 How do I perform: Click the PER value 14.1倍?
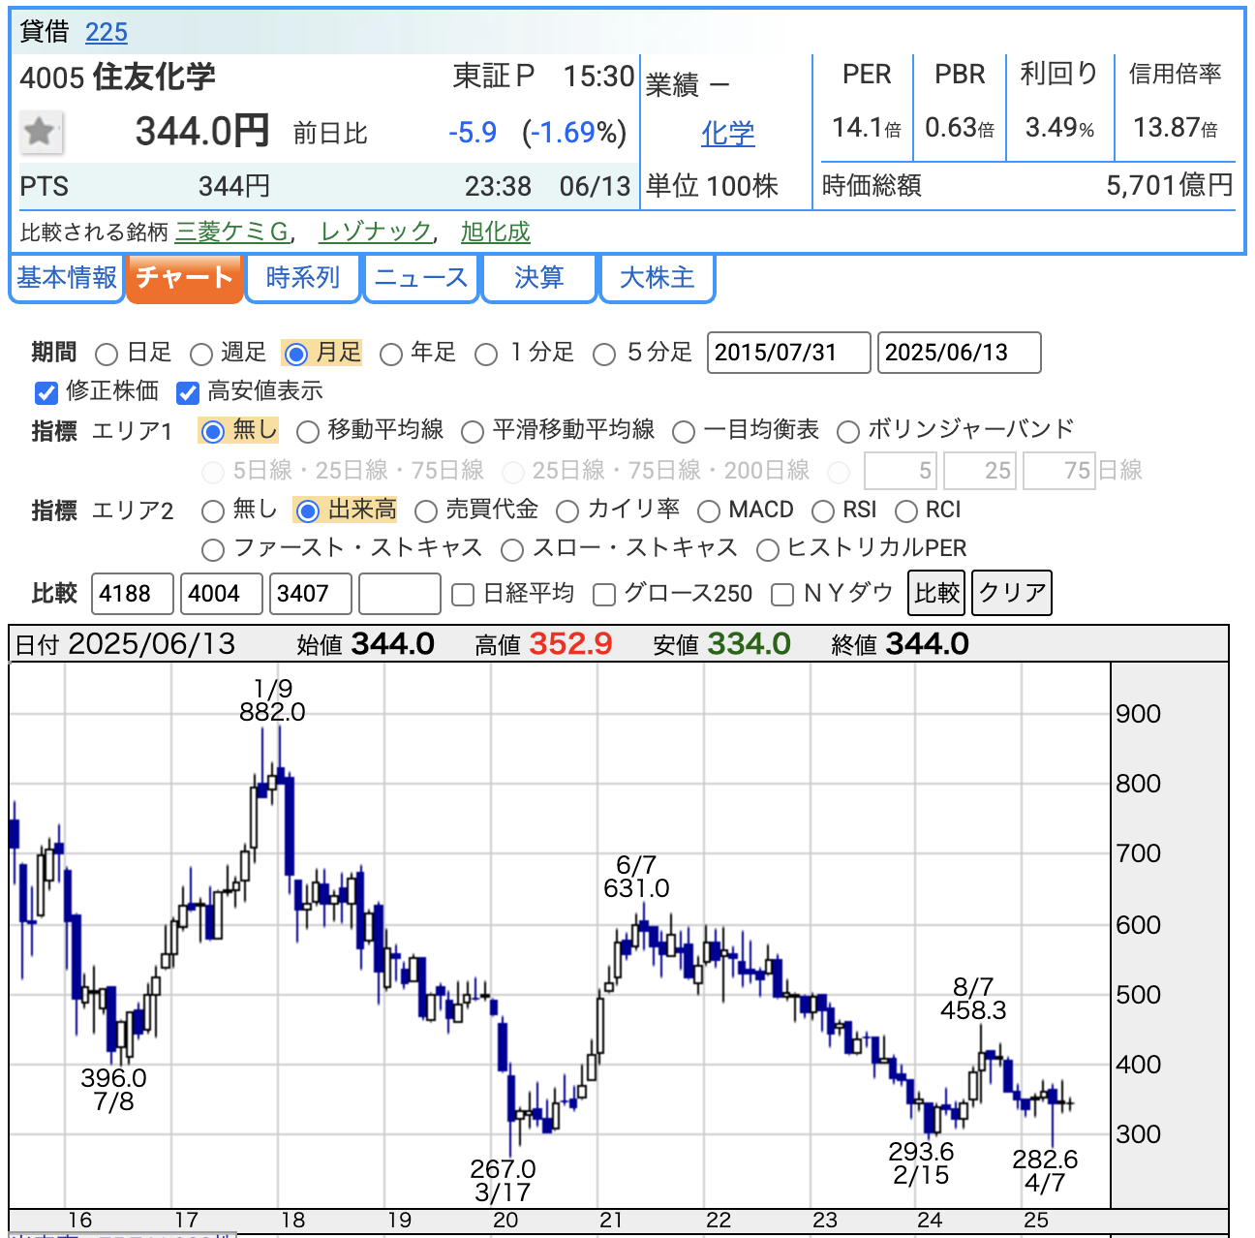pos(867,127)
